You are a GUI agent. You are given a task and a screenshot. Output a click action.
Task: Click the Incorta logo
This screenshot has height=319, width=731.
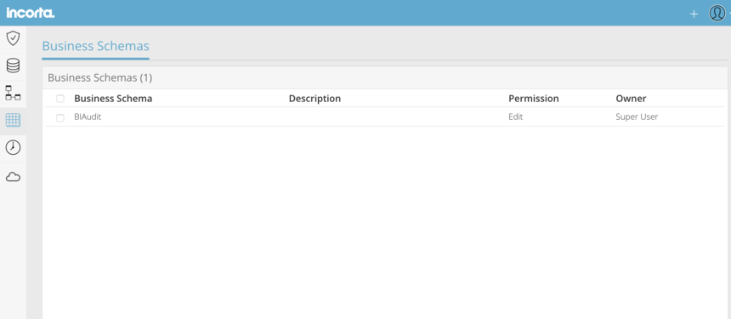[x=31, y=13]
